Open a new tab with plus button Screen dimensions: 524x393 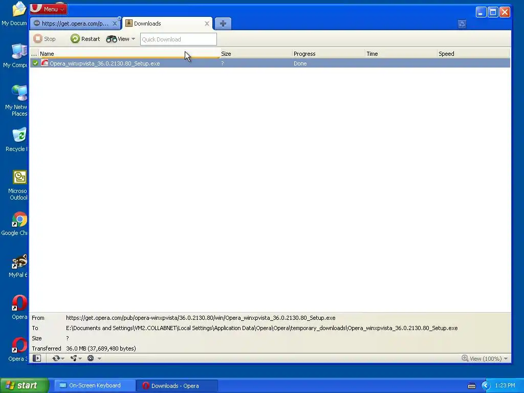point(223,24)
